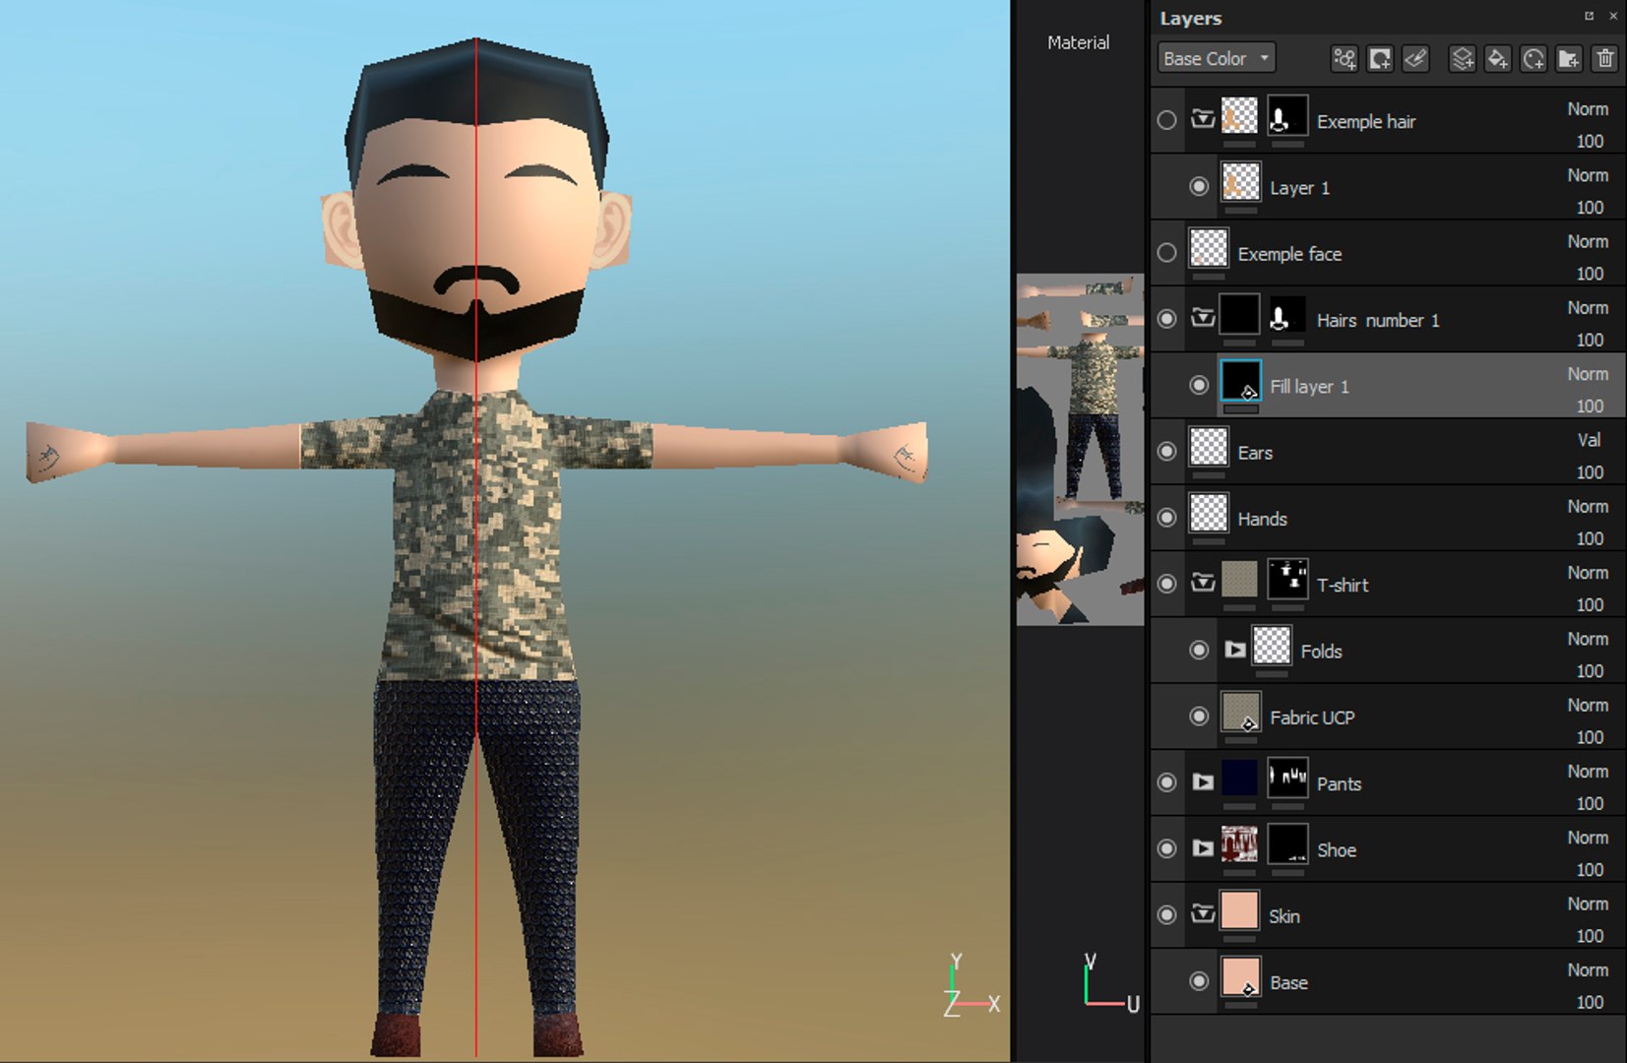Hide the Fabric UCP layer
This screenshot has width=1627, height=1063.
(x=1198, y=717)
